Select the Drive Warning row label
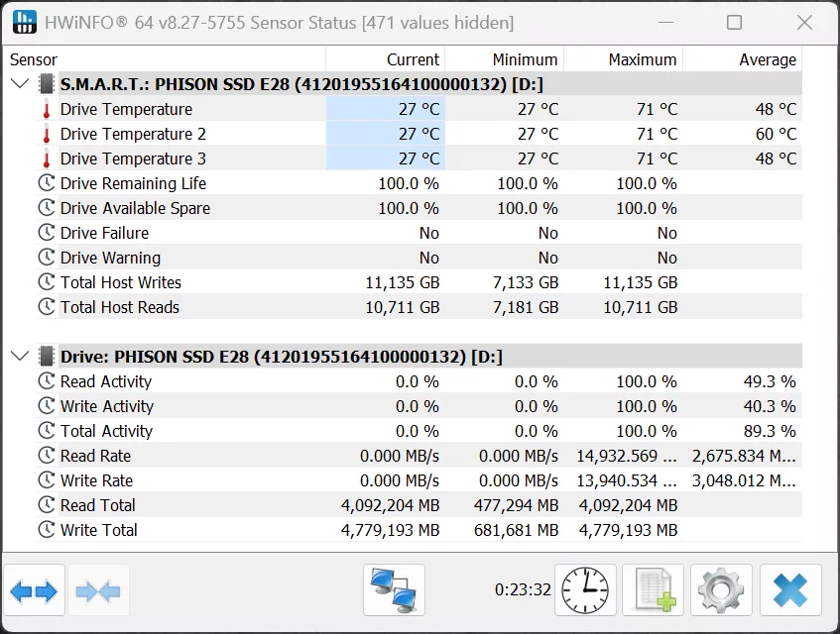The image size is (840, 634). pos(110,258)
